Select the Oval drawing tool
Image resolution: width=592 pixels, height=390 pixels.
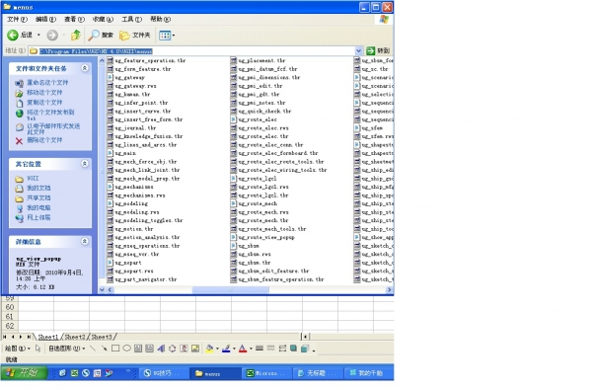tap(127, 349)
